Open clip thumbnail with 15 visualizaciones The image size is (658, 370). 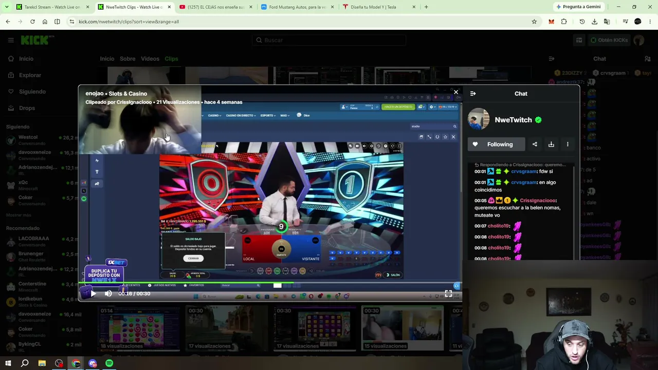(402, 328)
